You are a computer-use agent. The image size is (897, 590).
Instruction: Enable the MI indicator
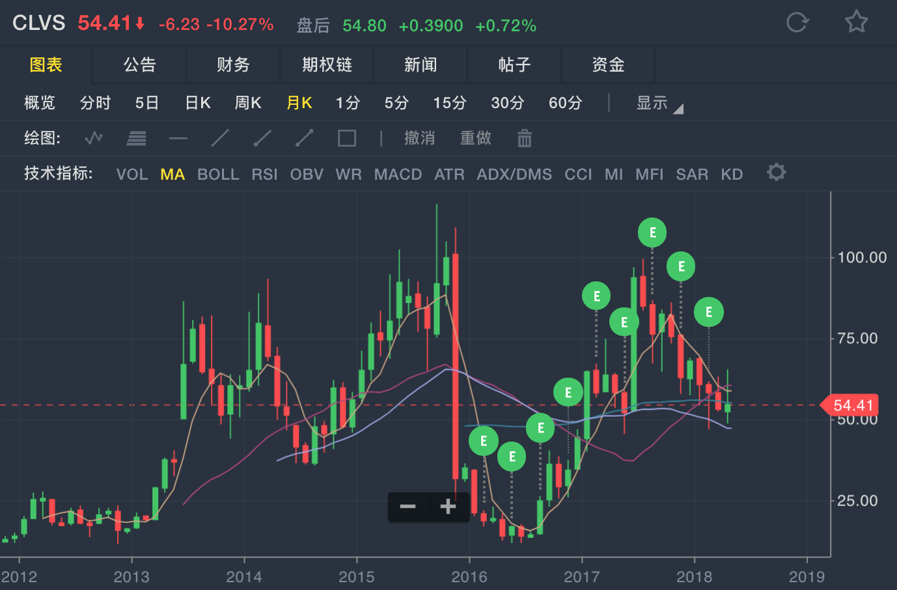click(613, 175)
